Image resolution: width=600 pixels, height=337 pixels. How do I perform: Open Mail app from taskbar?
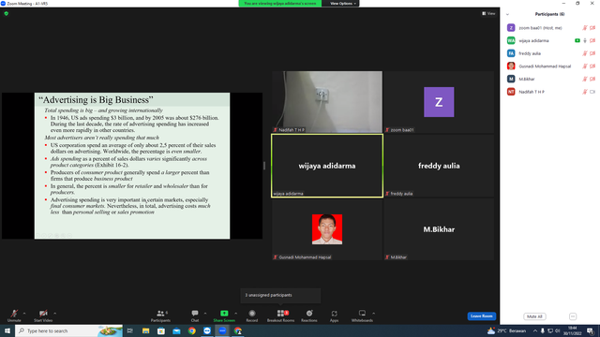click(x=176, y=330)
